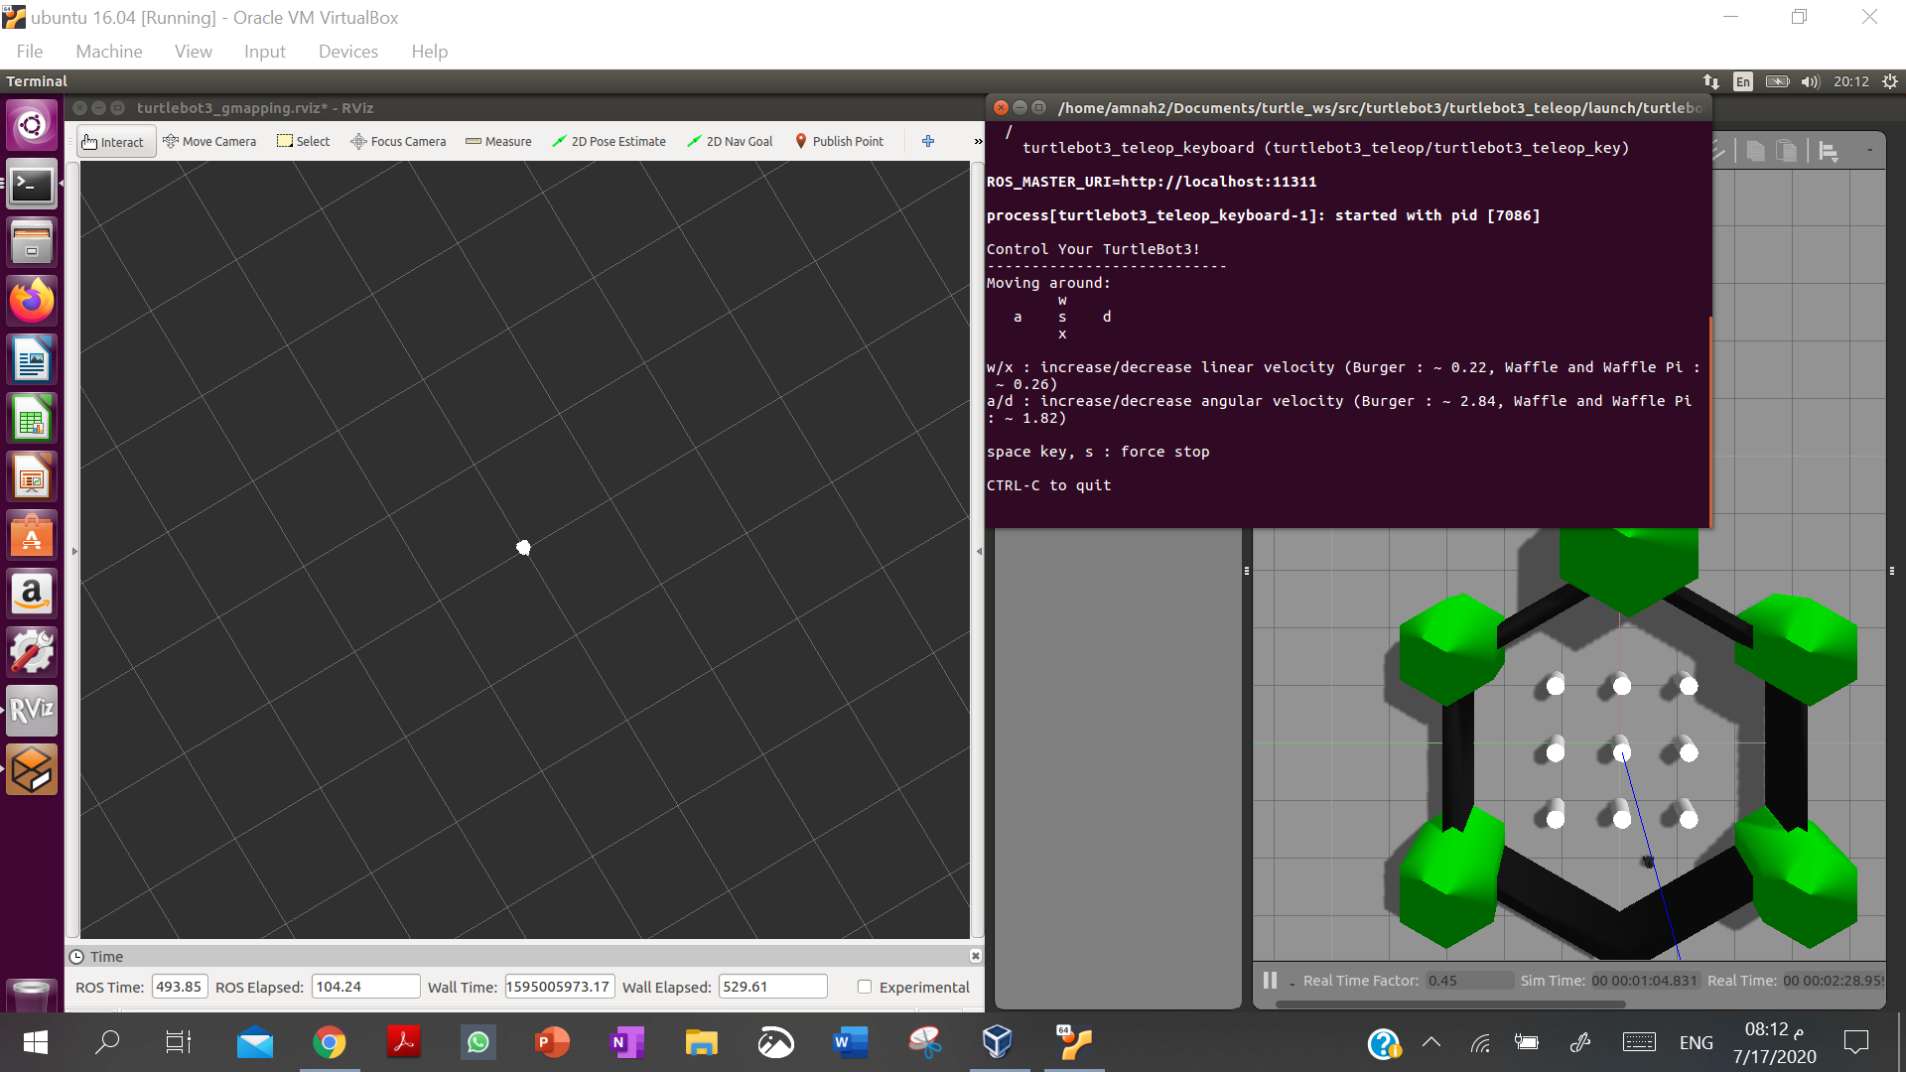Click the Wall Elapsed field
Image resolution: width=1906 pixels, height=1072 pixels.
(x=773, y=987)
